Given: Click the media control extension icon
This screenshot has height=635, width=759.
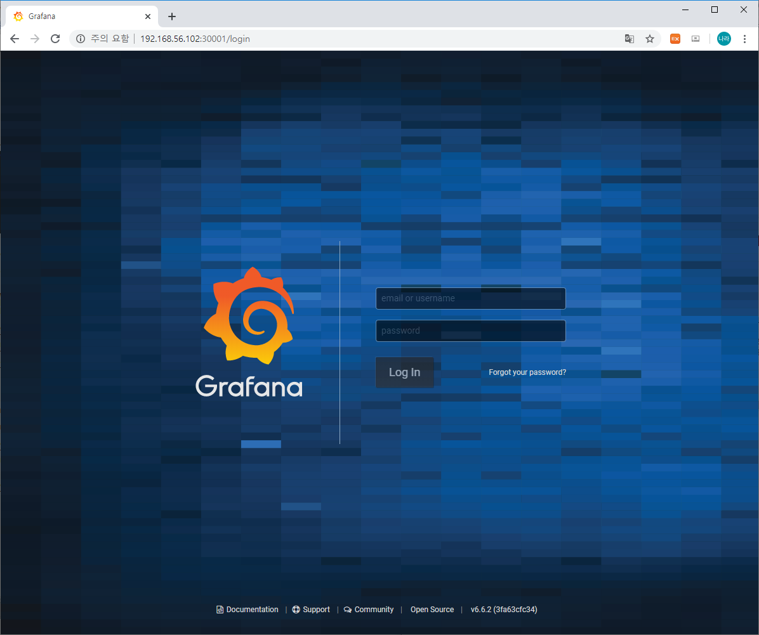Looking at the screenshot, I should tap(696, 39).
